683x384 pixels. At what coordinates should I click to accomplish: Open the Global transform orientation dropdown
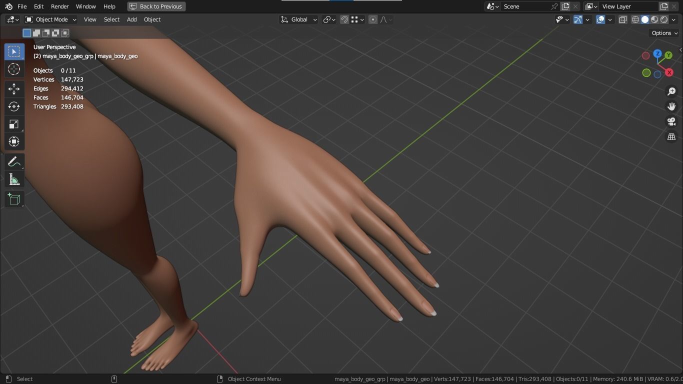tap(298, 19)
